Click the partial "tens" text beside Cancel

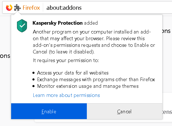pyautogui.click(x=167, y=112)
